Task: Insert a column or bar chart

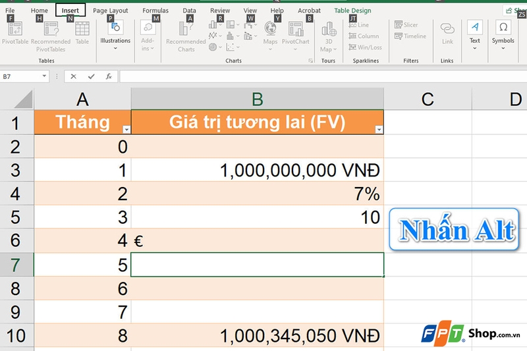Action: (x=213, y=24)
